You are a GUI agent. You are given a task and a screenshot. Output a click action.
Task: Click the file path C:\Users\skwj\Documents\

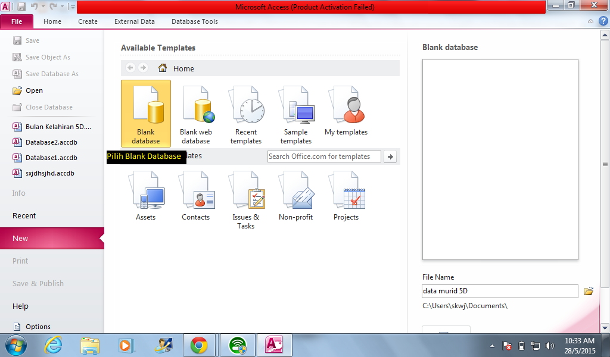[465, 306]
